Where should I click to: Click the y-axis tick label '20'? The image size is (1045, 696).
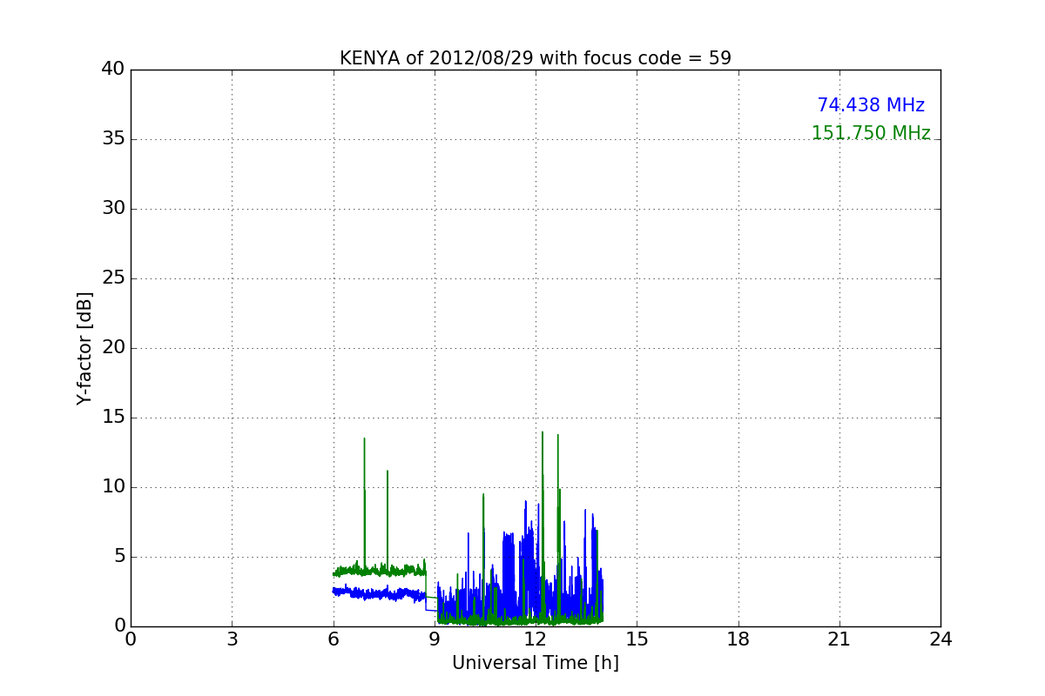click(113, 348)
